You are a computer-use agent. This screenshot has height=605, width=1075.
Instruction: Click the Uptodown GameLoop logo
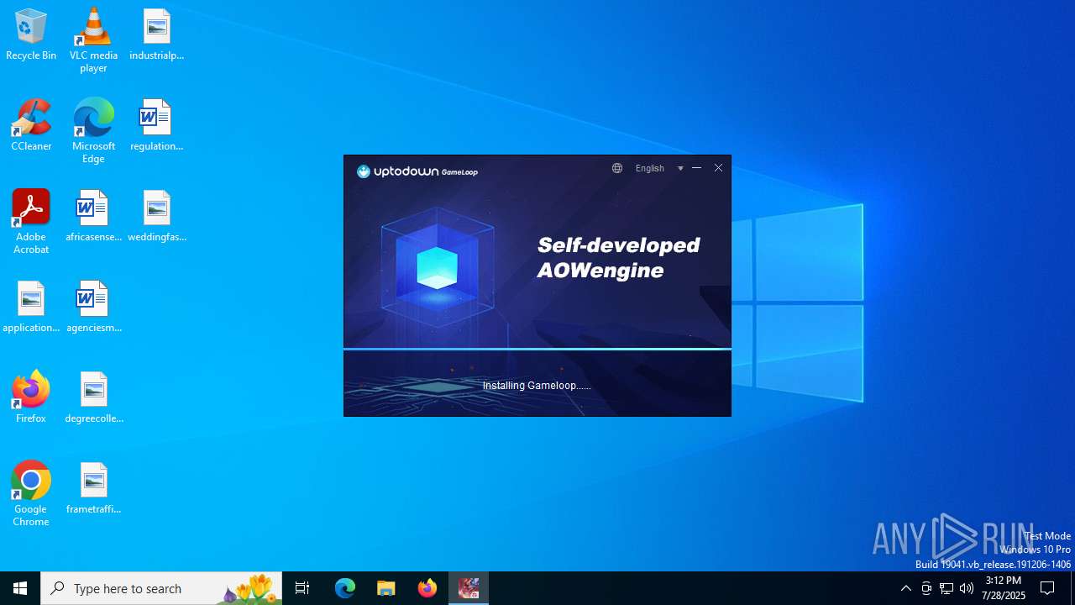[417, 171]
